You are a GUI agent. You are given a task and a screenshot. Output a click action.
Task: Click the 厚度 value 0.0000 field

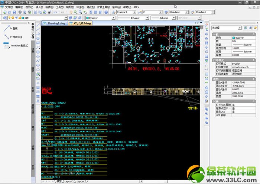coord(244,55)
